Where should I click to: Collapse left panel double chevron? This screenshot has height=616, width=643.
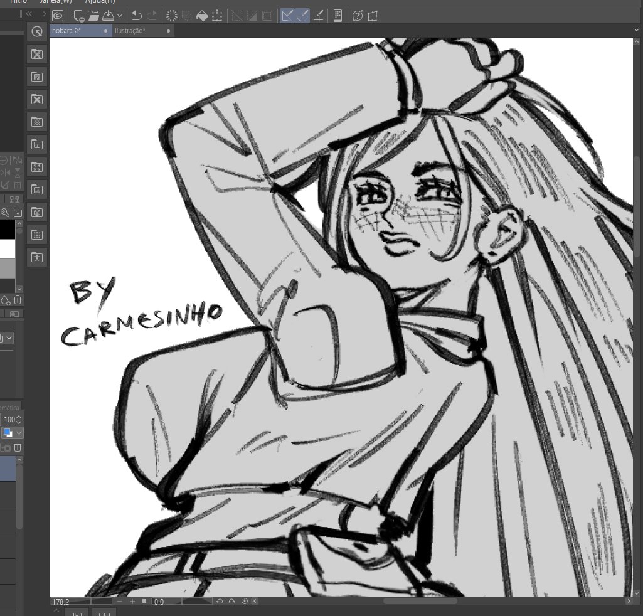pos(29,14)
